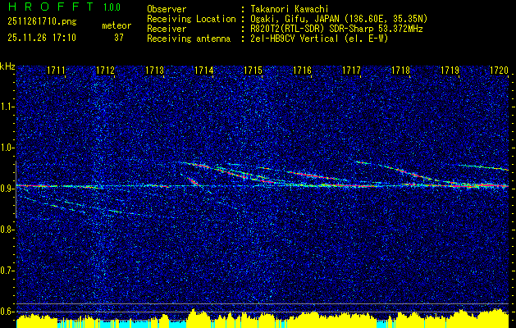Image resolution: width=516 pixels, height=328 pixels.
Task: Click the 1717 time marker
Action: (351, 71)
